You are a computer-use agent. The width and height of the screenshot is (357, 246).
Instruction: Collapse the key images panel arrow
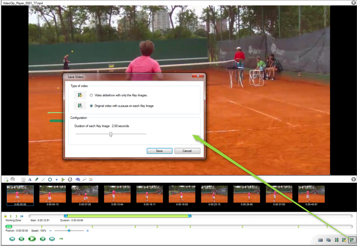tap(353, 179)
